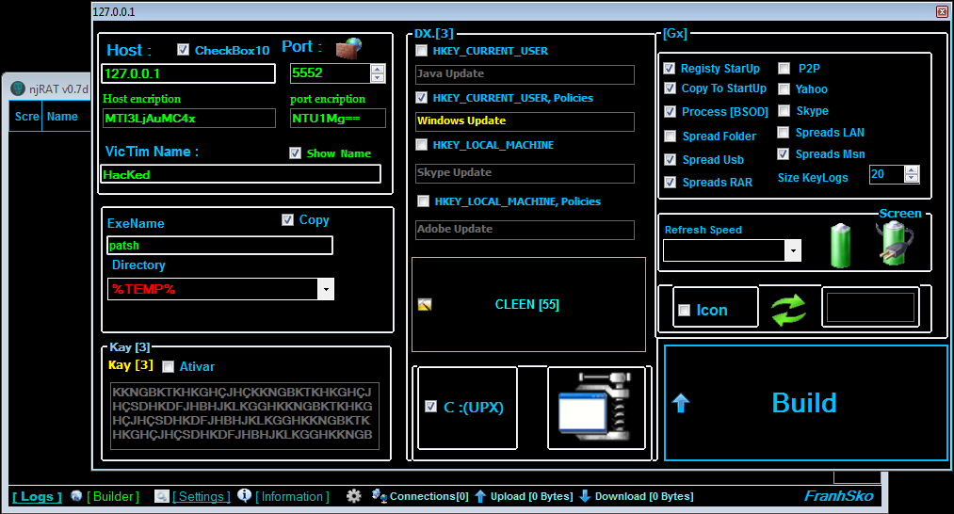Screen dimensions: 954x514
Task: Check the HKEY_LOCAL_MACHINE checkbox
Action: pos(421,145)
